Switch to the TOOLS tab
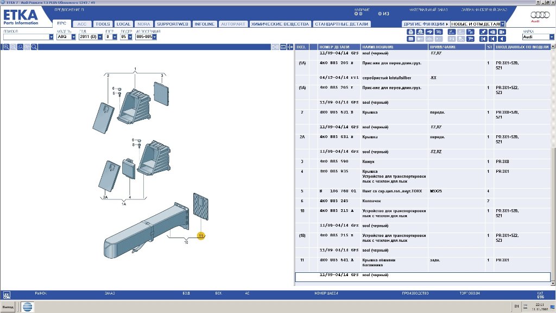556x313 pixels. 102,24
